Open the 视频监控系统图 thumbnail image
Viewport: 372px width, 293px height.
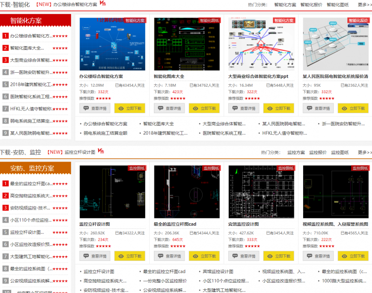click(x=335, y=191)
